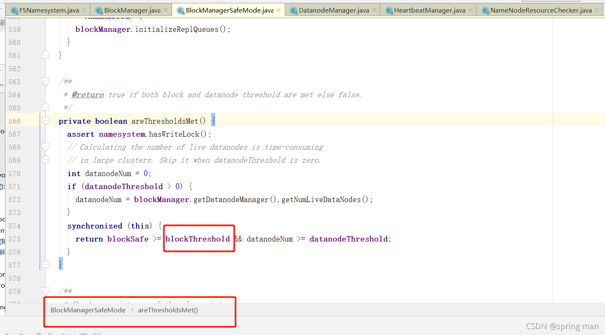Click the 'Skip it when datanodeThreshold is zero' comment
Viewport: 605px width, 335px height.
coord(240,160)
